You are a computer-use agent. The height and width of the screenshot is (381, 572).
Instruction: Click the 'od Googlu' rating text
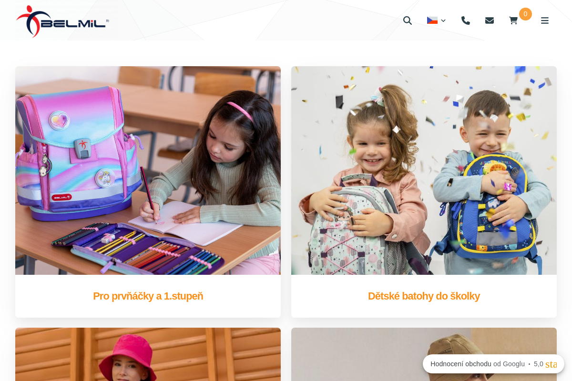pyautogui.click(x=509, y=364)
